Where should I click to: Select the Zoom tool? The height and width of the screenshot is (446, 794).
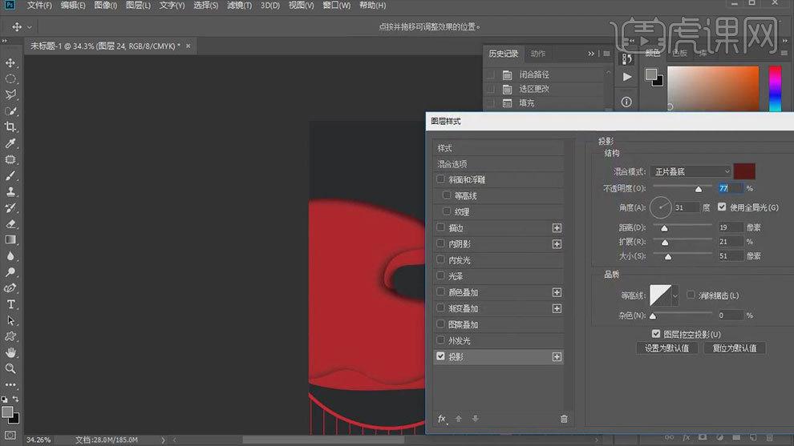[10, 368]
